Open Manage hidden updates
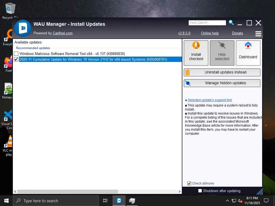The height and width of the screenshot is (206, 275). tap(222, 83)
